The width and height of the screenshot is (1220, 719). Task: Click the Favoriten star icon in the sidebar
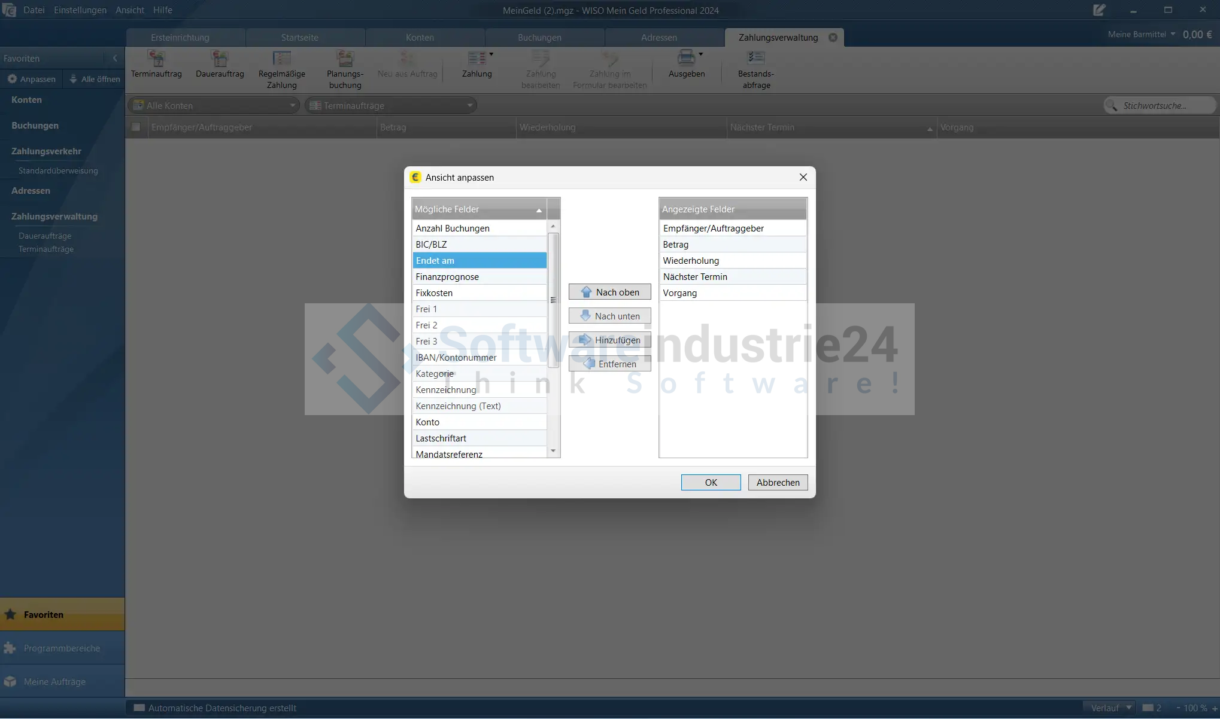pyautogui.click(x=10, y=614)
